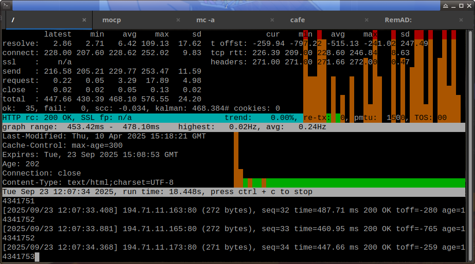Image resolution: width=475 pixels, height=264 pixels.
Task: Roll up the window with the shade button
Action: pyautogui.click(x=445, y=5)
